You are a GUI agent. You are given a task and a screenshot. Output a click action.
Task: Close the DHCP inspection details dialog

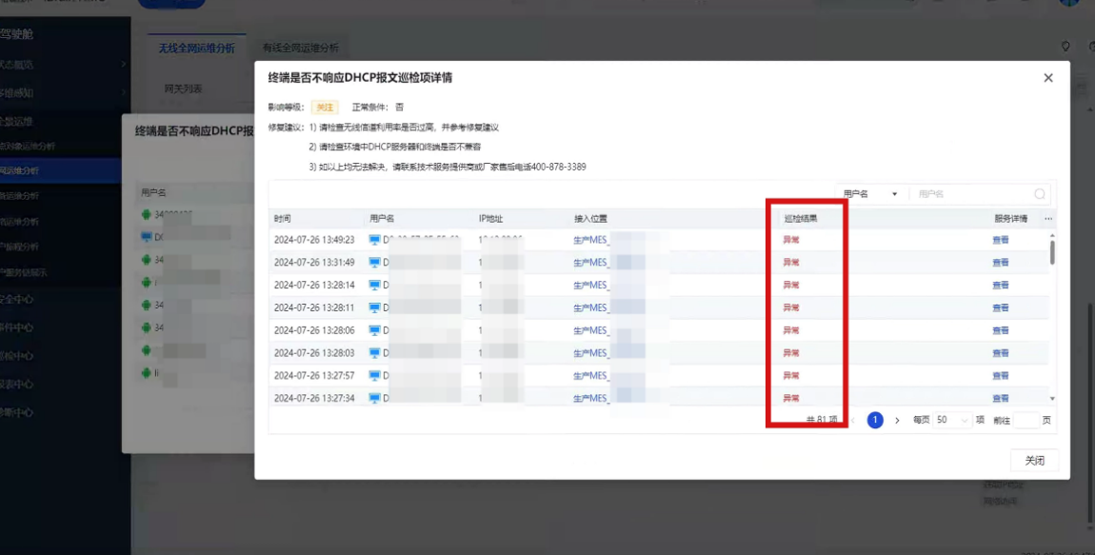point(1048,78)
